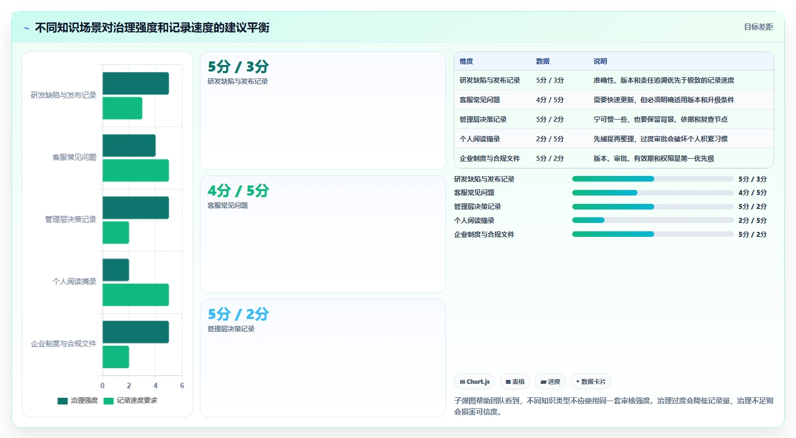The image size is (796, 438).
Task: Click the page title 不同知识场景对治理强度和记录速度的建议平衡
Action: pos(152,28)
